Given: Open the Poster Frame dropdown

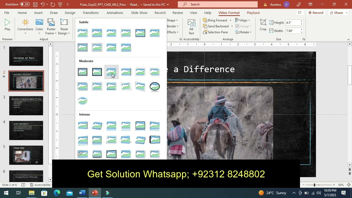Looking at the screenshot, I should (51, 27).
